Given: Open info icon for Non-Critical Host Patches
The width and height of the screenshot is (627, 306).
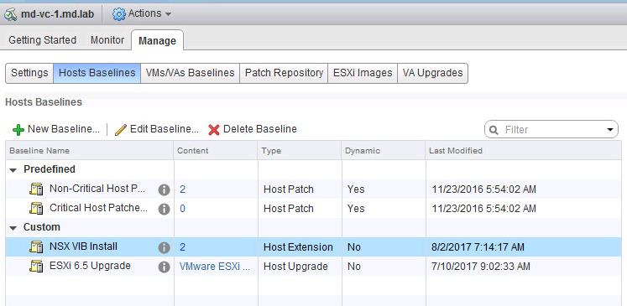Looking at the screenshot, I should pos(164,189).
